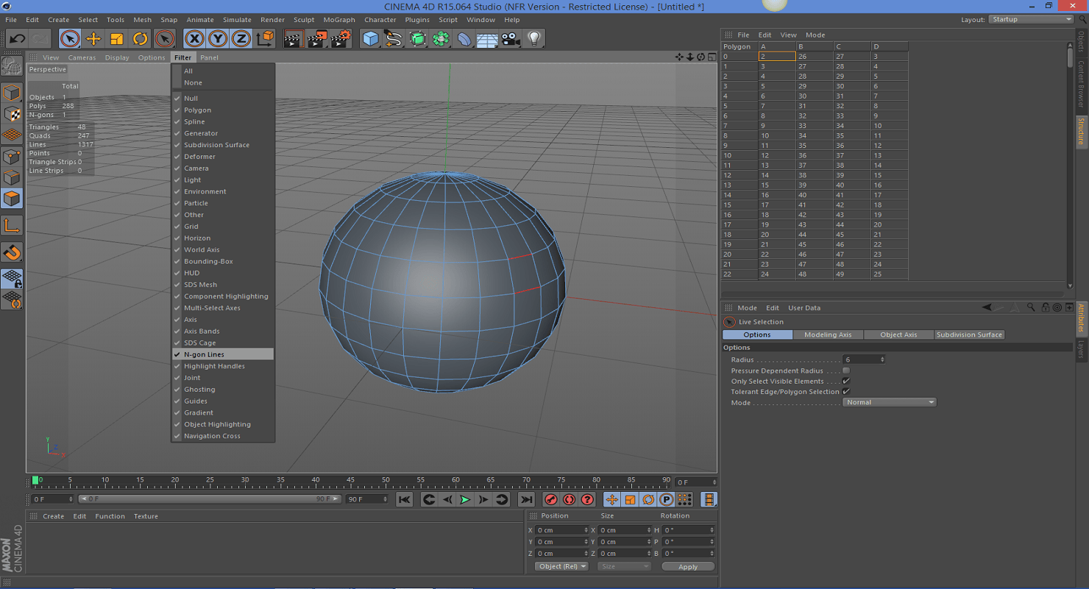Toggle the Z axis lock
This screenshot has width=1089, height=589.
pos(241,38)
